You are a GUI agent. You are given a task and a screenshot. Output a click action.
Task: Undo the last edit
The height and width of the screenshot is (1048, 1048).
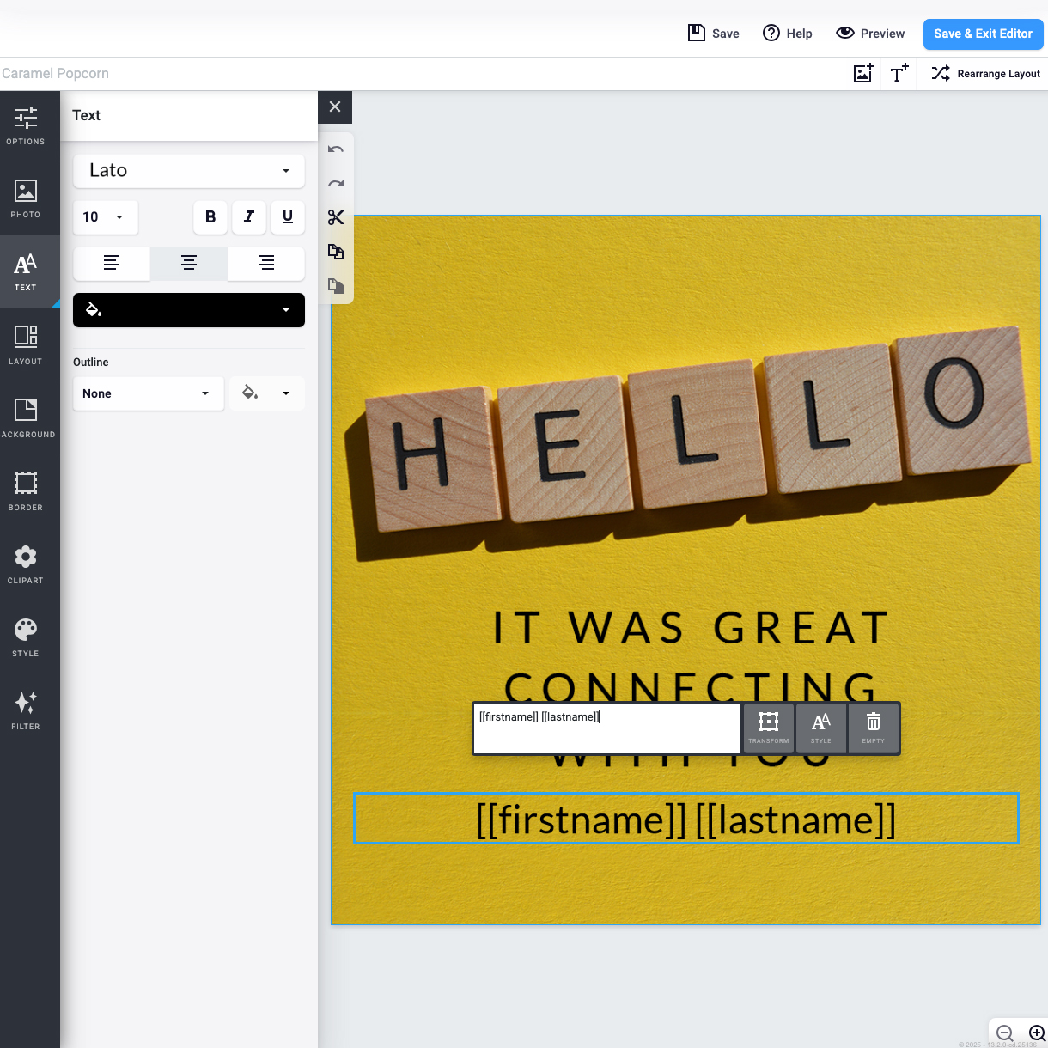[335, 149]
